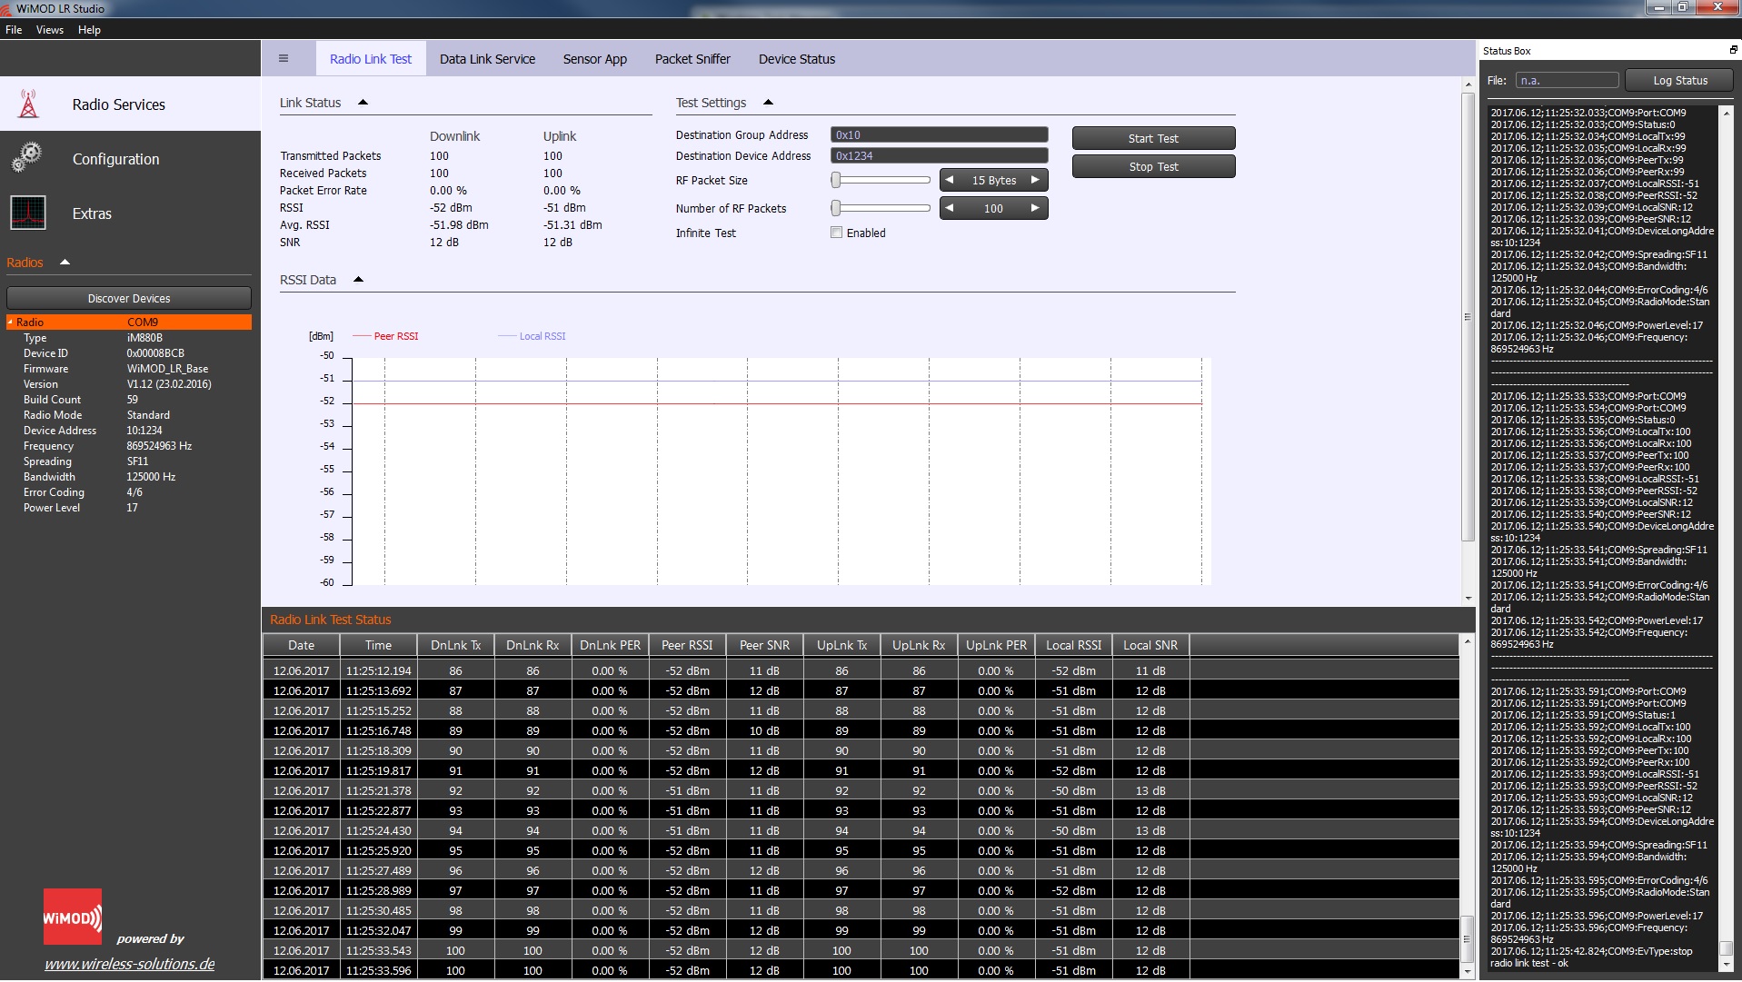The image size is (1742, 982).
Task: Collapse the Link Status section
Action: point(363,103)
